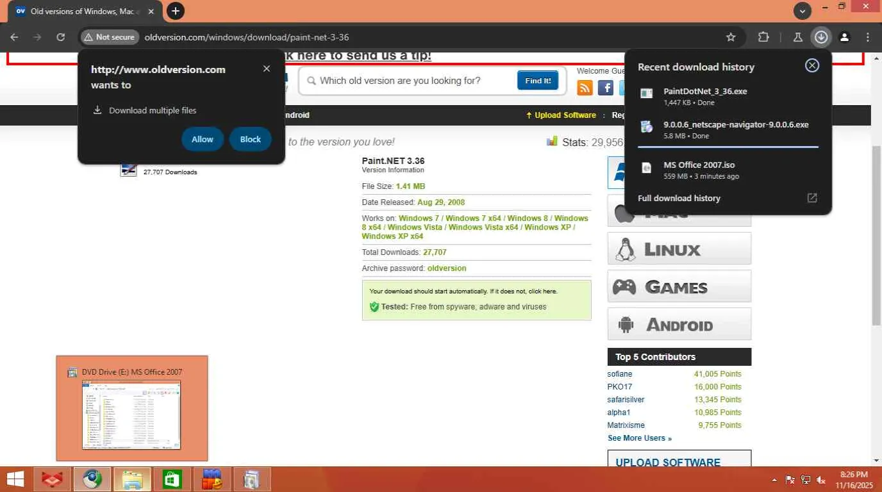Click the UPLOAD SOFTWARE box heading
The height and width of the screenshot is (492, 882).
point(668,462)
